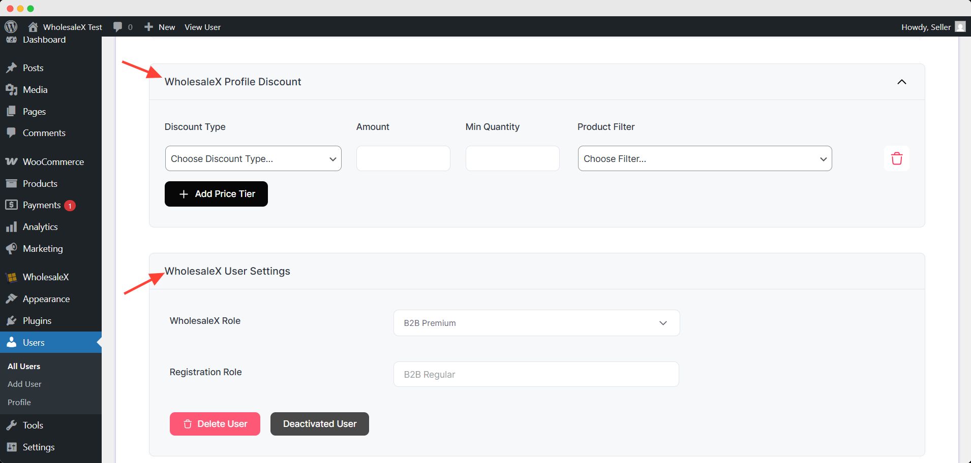Open the Profile submenu item
Image resolution: width=971 pixels, height=463 pixels.
[19, 402]
